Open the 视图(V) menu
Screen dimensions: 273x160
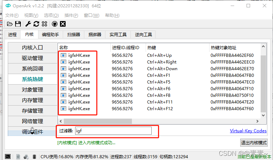point(31,15)
